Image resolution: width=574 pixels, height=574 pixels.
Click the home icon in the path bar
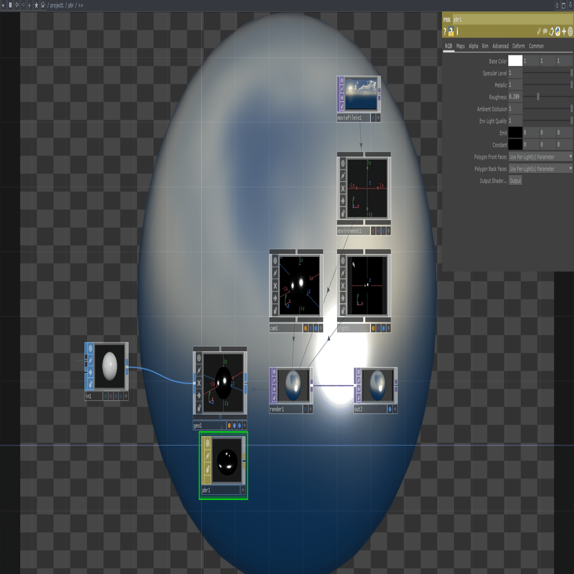pyautogui.click(x=43, y=5)
